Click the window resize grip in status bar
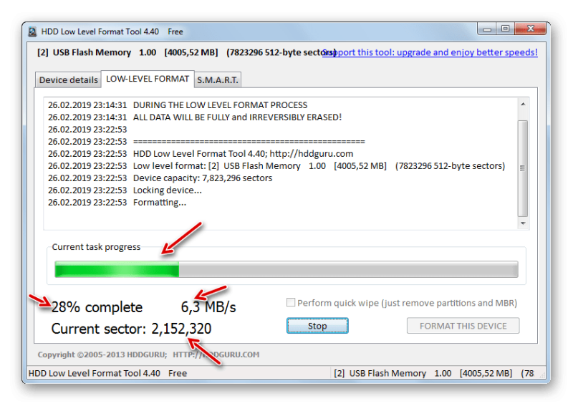 tap(542, 374)
